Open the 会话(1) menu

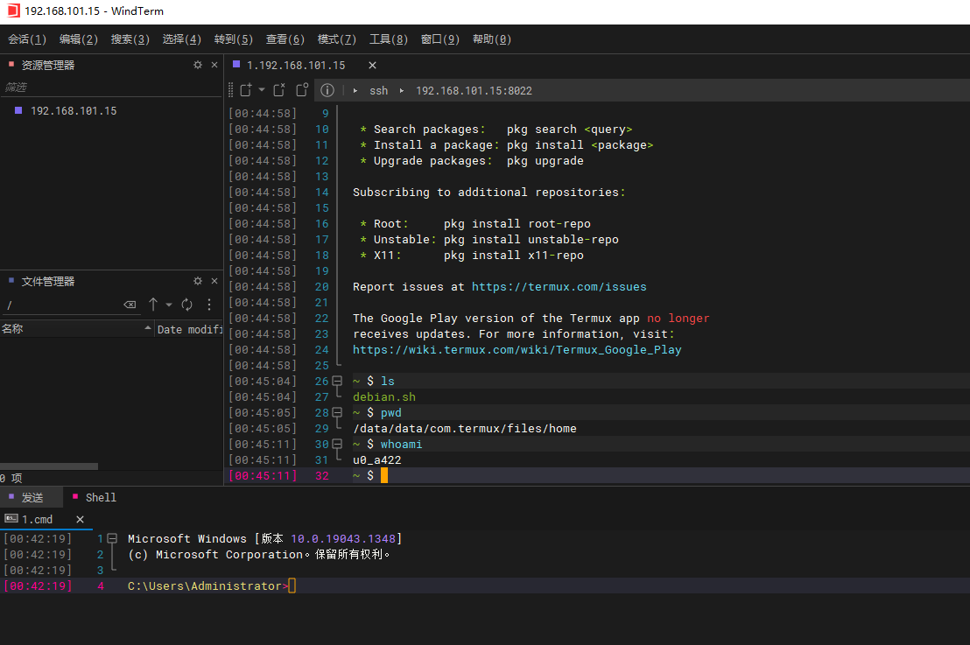coord(27,39)
